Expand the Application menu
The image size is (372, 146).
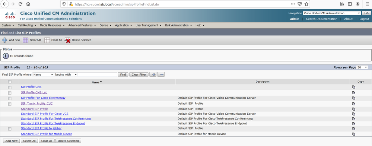point(123,25)
